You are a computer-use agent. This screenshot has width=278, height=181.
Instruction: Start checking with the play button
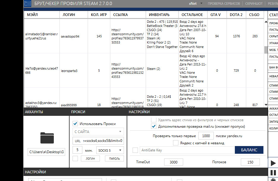pyautogui.click(x=273, y=163)
